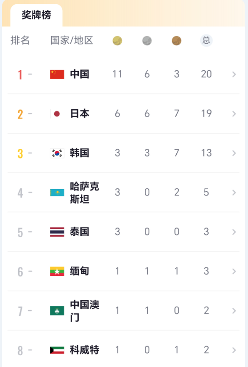Click the bronze medal column icon
The width and height of the screenshot is (248, 367).
[x=176, y=41]
